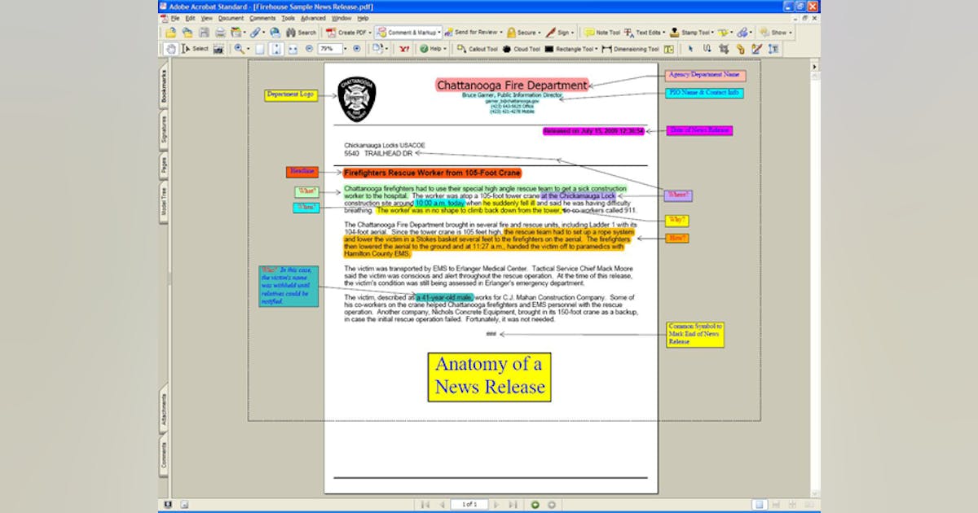This screenshot has height=513, width=978.
Task: Toggle the Actual Size page view button
Action: (x=259, y=49)
